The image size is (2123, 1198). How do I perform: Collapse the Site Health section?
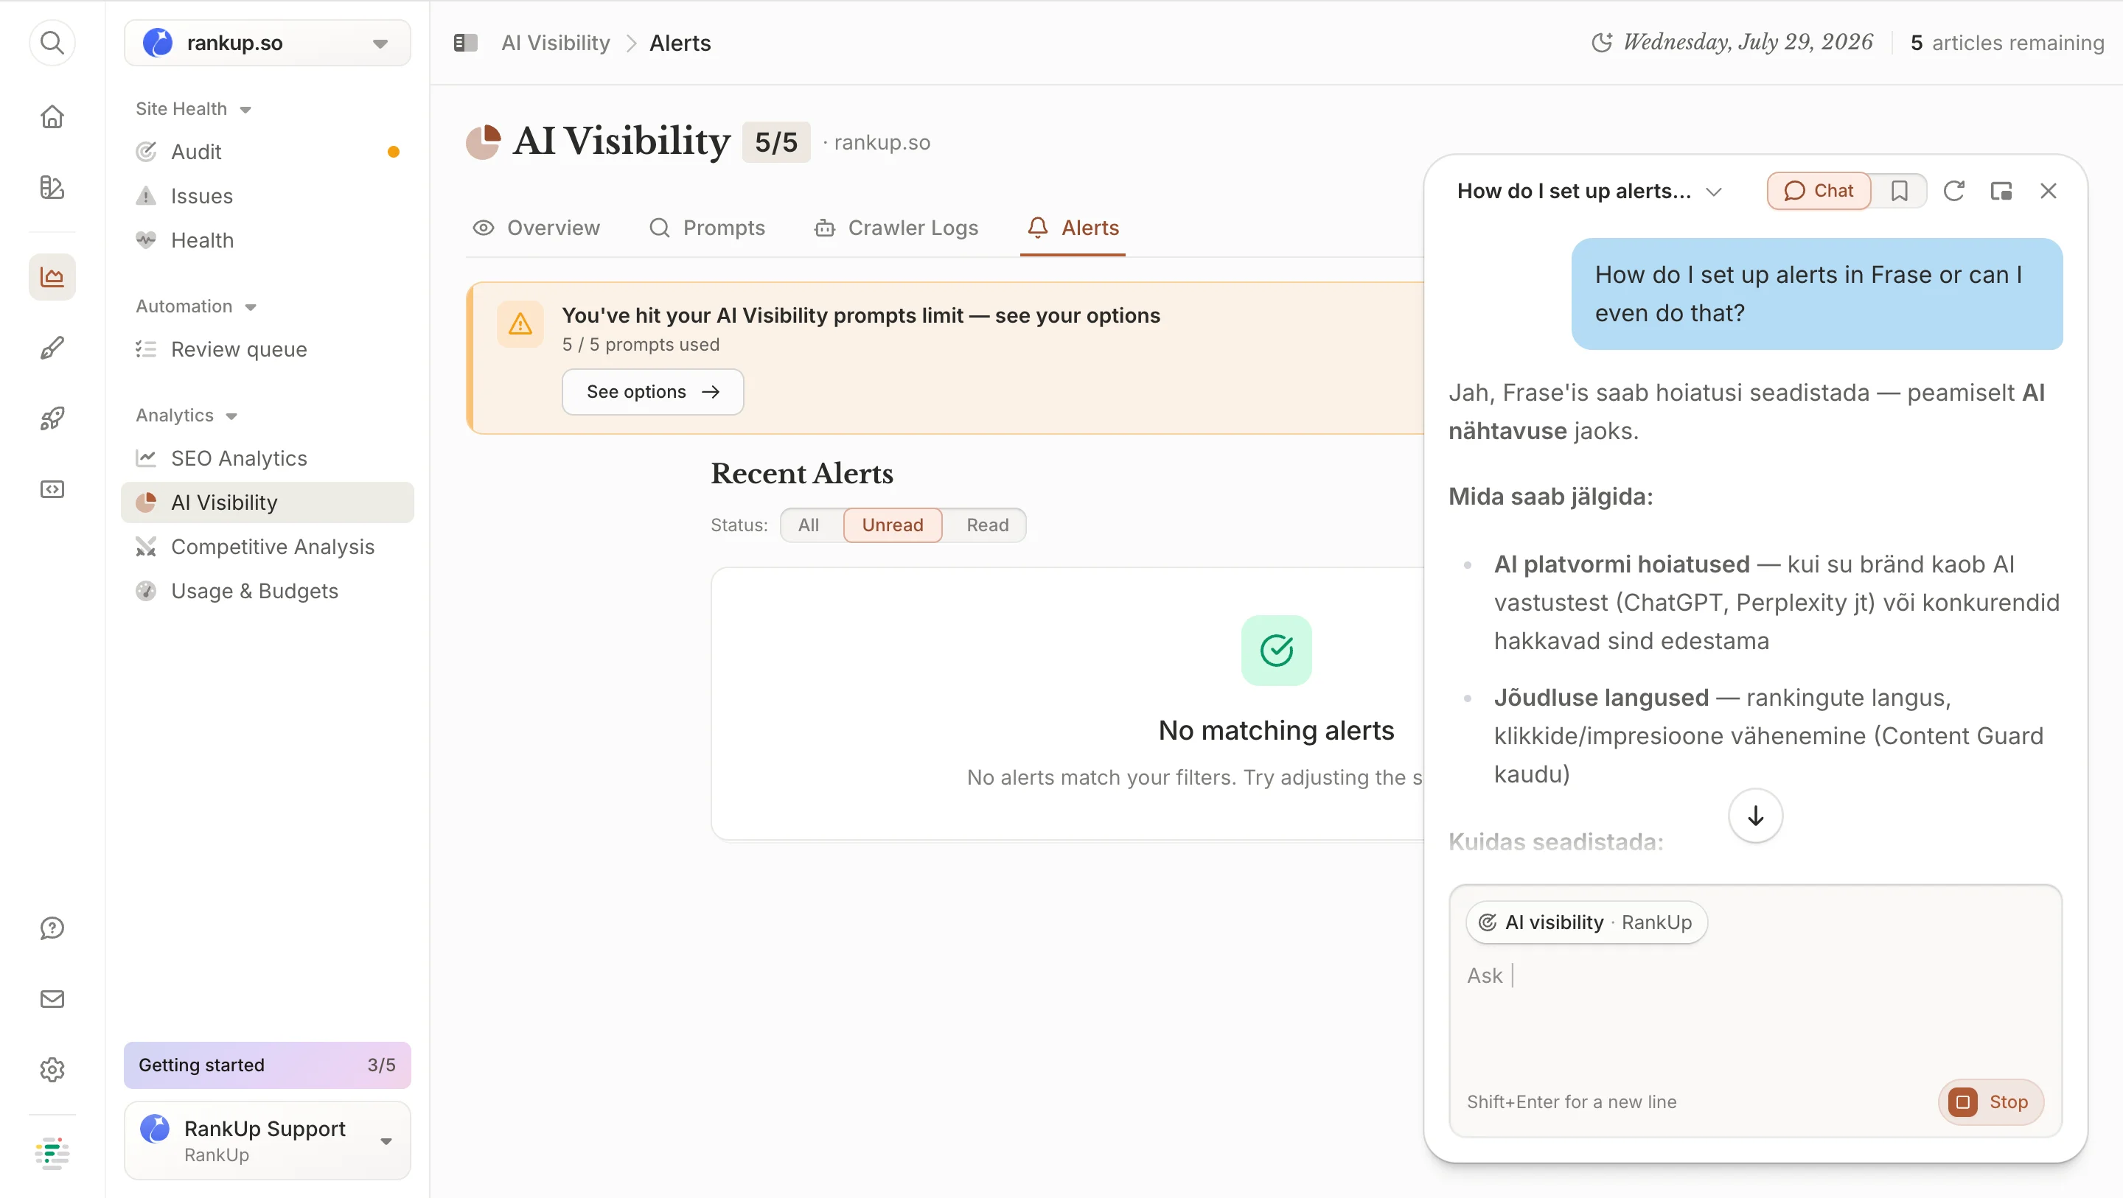coord(194,109)
